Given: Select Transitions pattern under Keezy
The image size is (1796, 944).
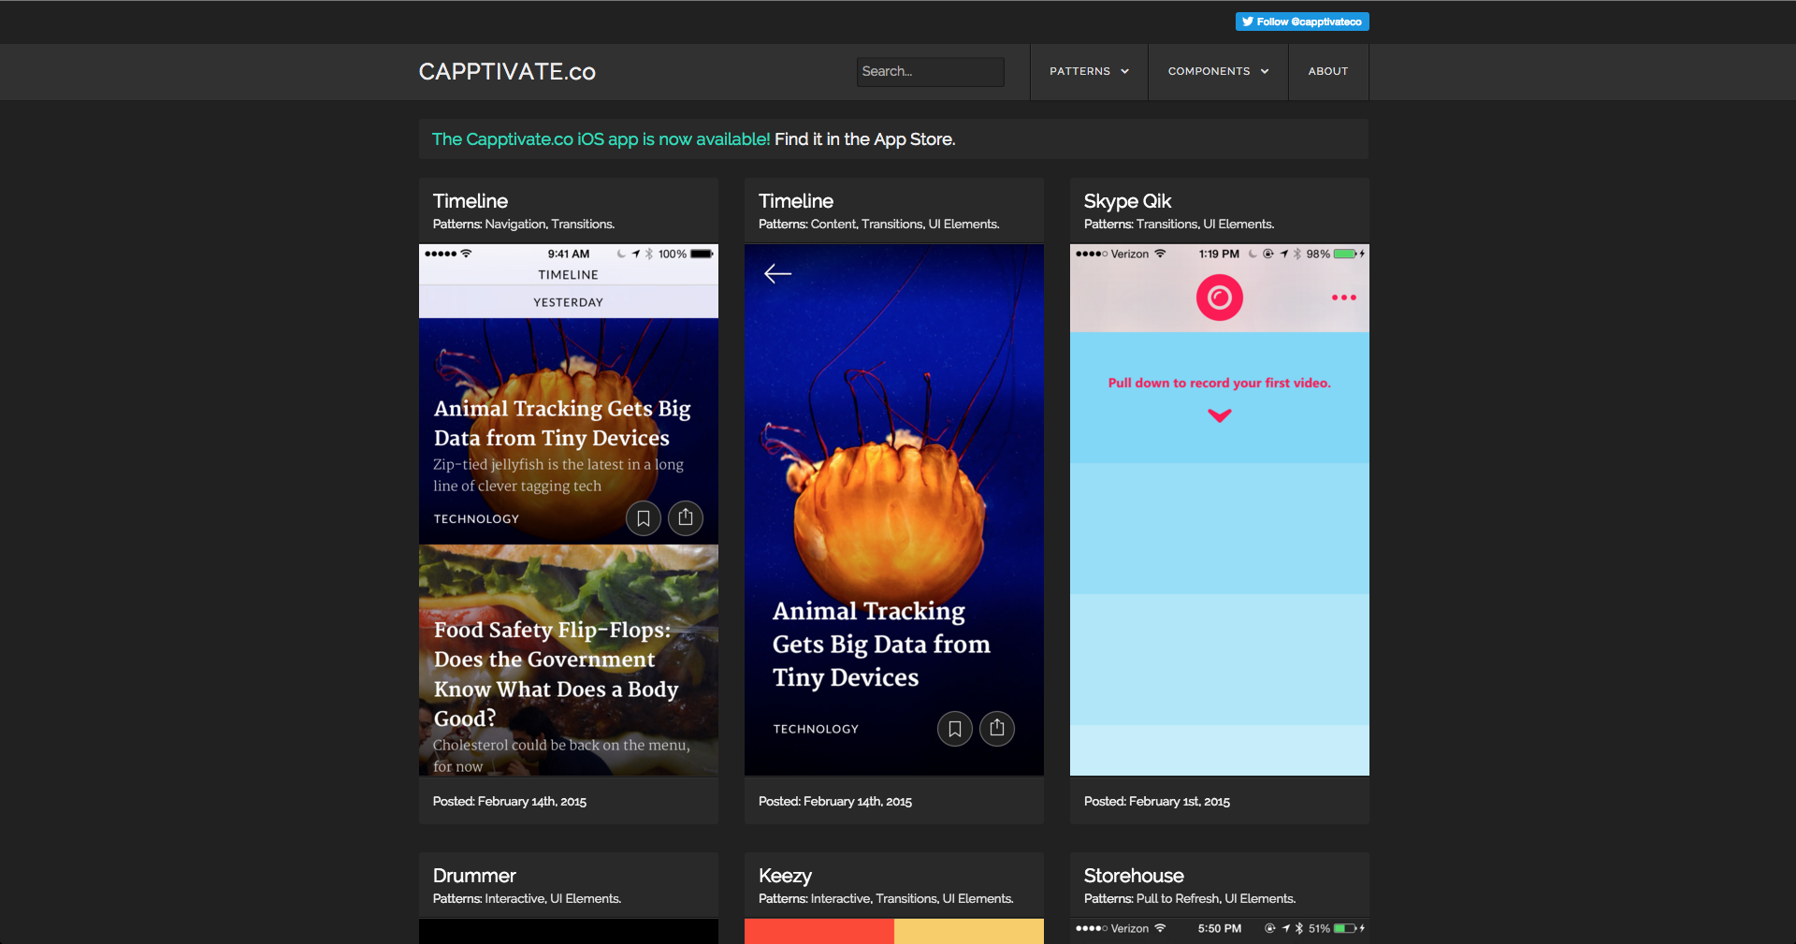Looking at the screenshot, I should coord(906,899).
